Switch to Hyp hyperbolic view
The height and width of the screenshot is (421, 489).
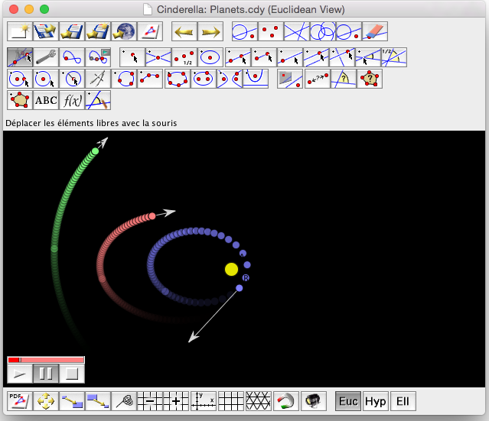click(x=375, y=400)
